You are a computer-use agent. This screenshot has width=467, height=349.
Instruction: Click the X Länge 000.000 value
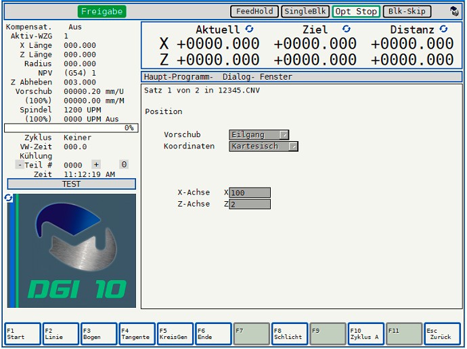coord(80,45)
